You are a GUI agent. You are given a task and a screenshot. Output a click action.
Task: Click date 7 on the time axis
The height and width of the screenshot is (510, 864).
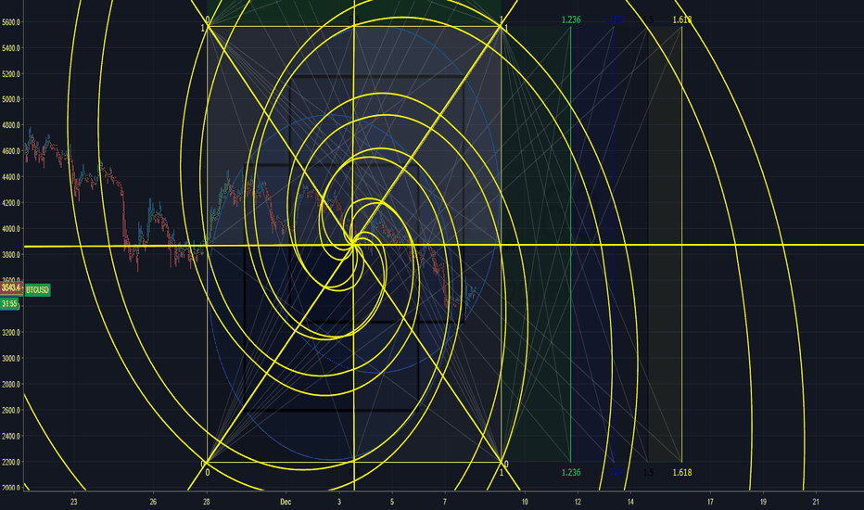[x=445, y=503]
